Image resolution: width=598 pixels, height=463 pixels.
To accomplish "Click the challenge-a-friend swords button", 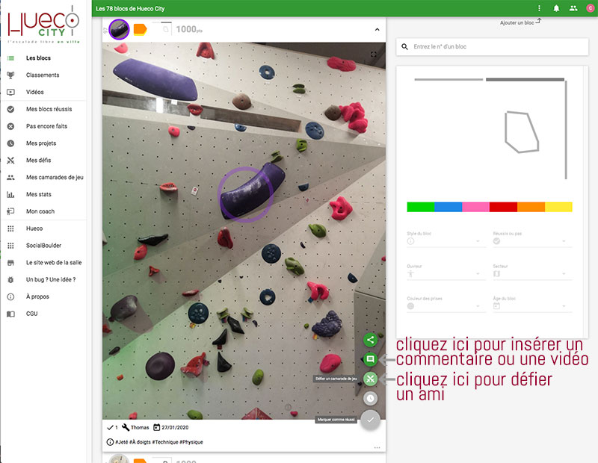I will click(x=370, y=379).
